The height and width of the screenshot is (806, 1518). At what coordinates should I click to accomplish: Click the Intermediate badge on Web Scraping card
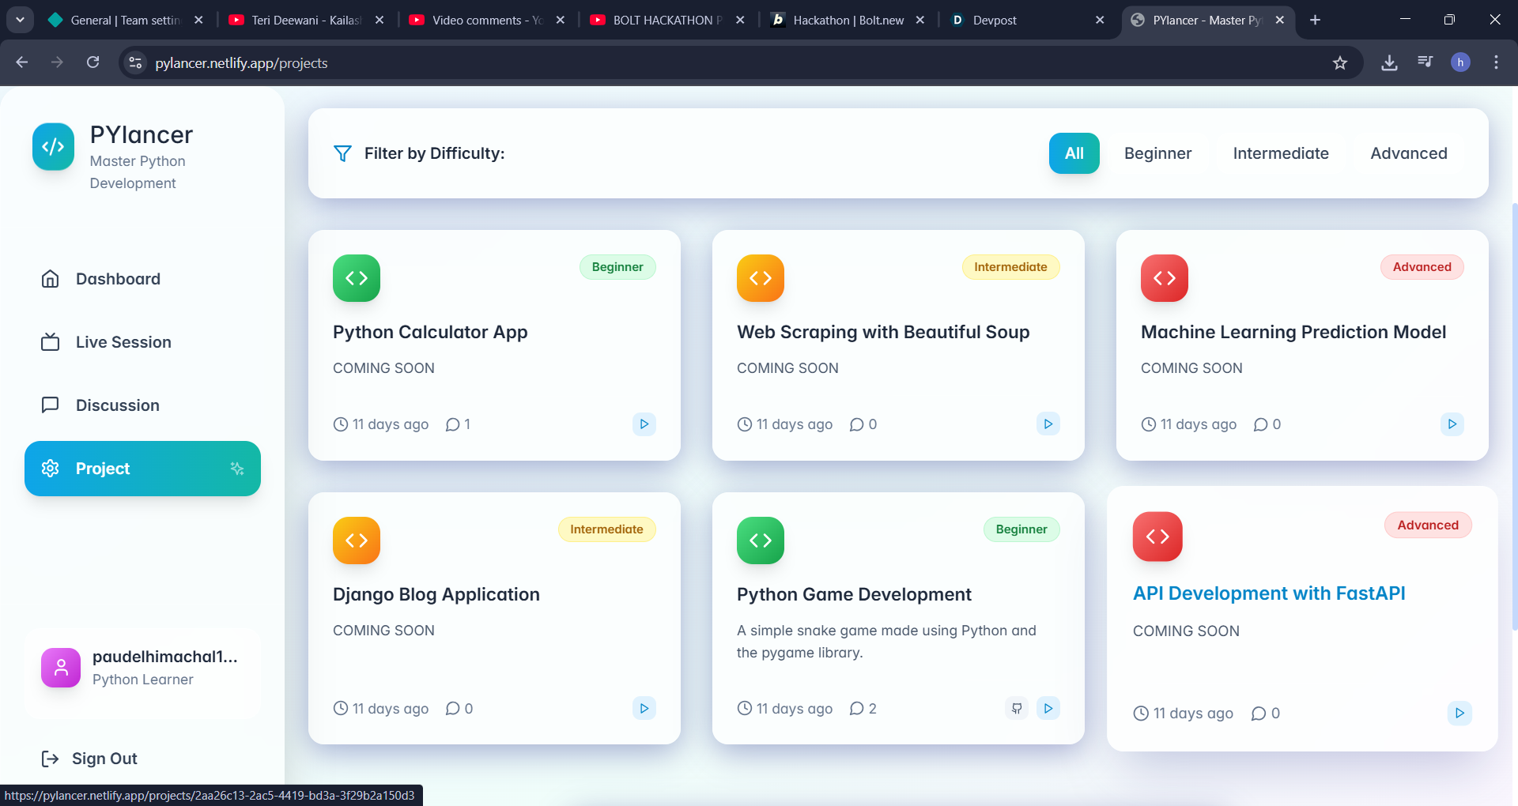coord(1010,267)
